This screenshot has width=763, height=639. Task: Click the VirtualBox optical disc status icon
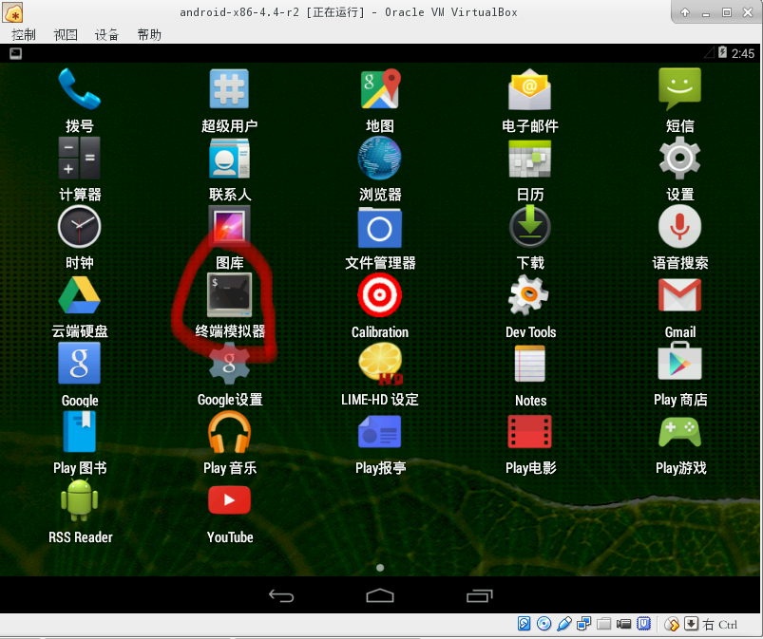coord(544,624)
